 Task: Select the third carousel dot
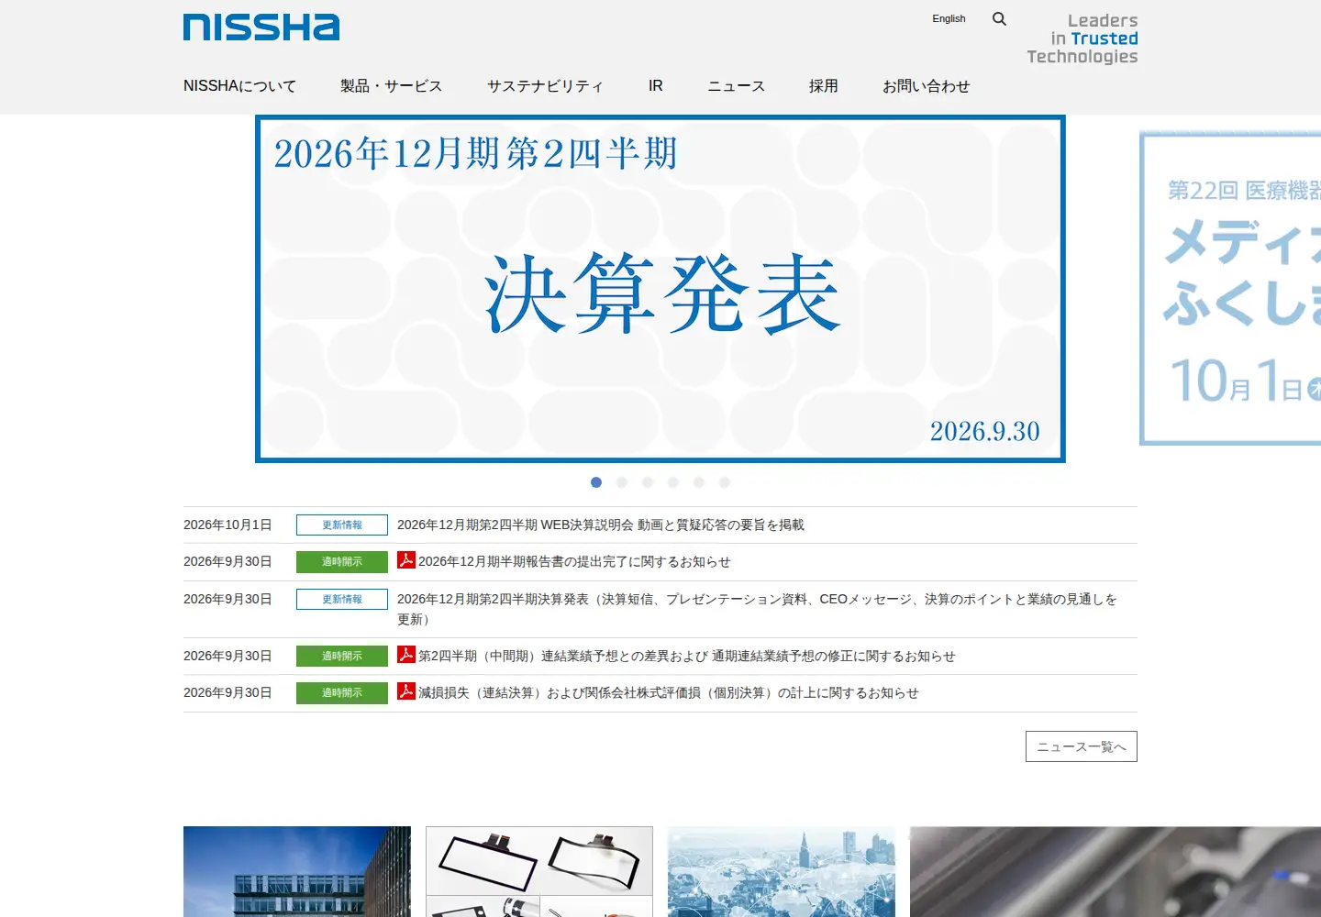coord(648,482)
